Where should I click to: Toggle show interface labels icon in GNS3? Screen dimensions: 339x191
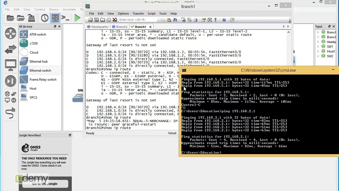(x=55, y=18)
